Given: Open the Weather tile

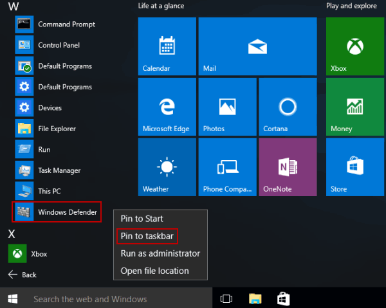Looking at the screenshot, I should click(x=167, y=167).
